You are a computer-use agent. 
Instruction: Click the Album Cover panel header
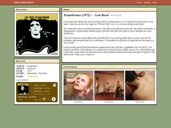(37, 9)
